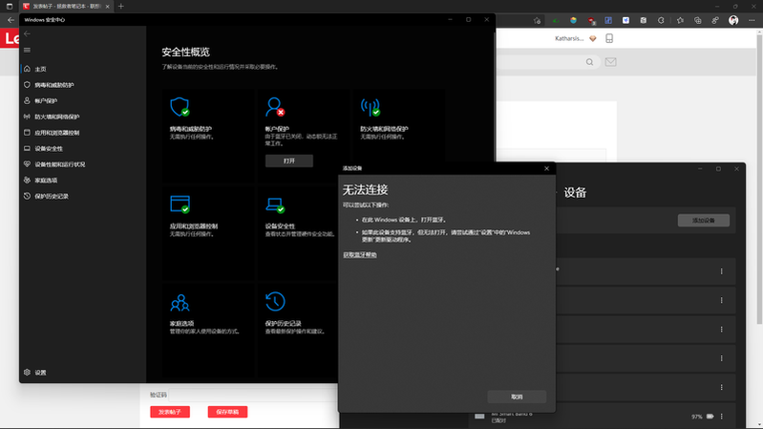The image size is (763, 429).
Task: Click the 病毒和威胁防护 shield tile icon
Action: tap(180, 107)
